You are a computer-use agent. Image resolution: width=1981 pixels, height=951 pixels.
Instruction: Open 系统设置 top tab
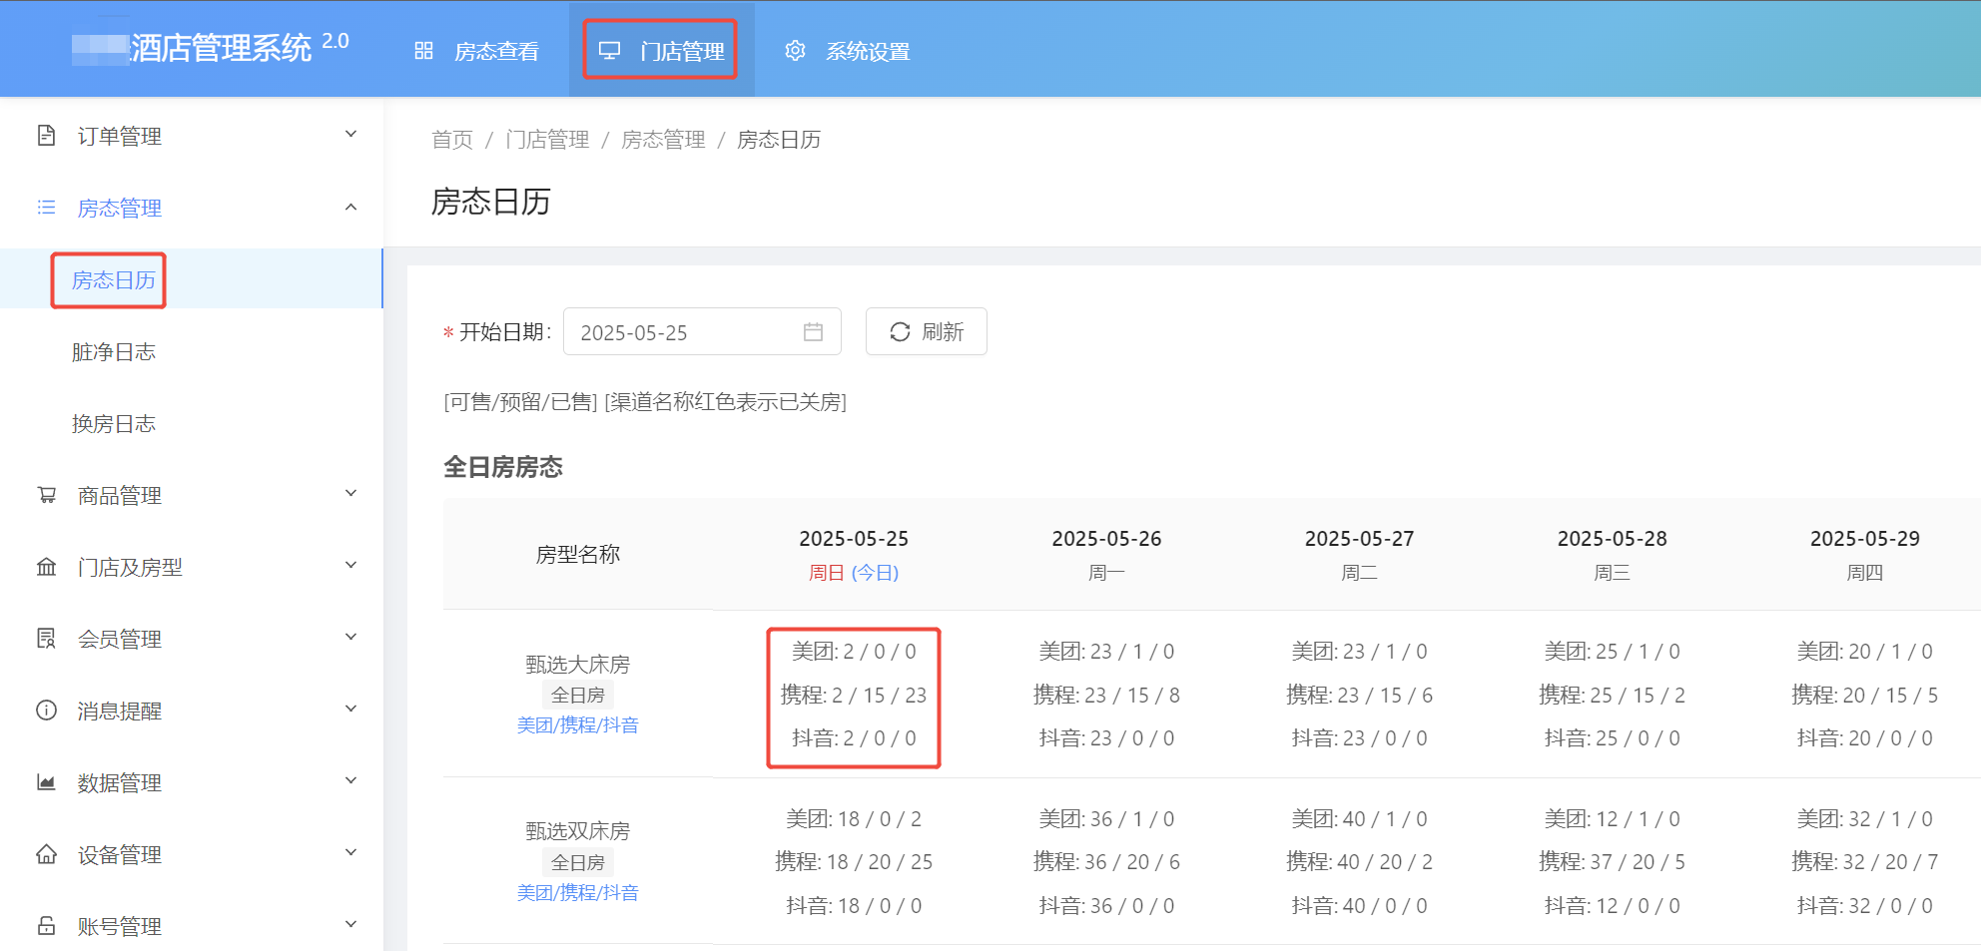[x=847, y=51]
